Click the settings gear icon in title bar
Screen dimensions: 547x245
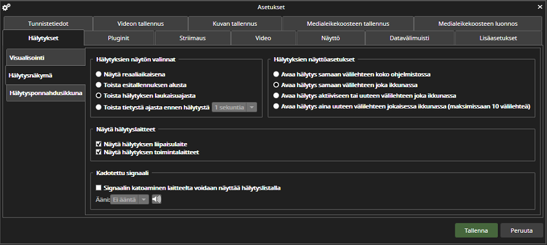tap(6, 7)
